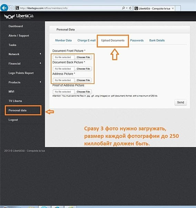196x208 pixels.
Task: Switch to the Bank Details tab
Action: coord(157,40)
